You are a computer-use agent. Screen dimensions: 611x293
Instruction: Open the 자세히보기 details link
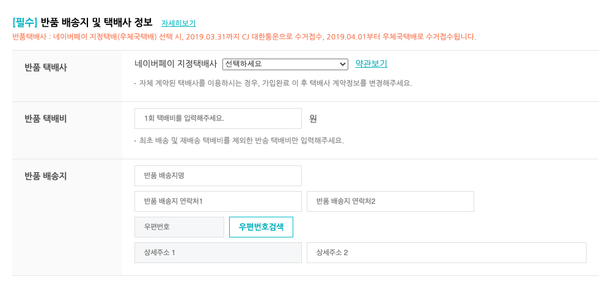pos(178,23)
